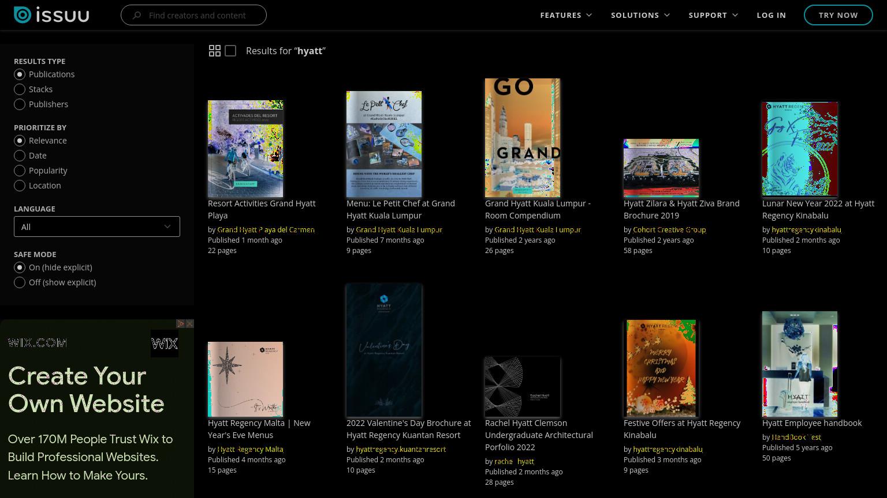Expand the Features menu
Image resolution: width=887 pixels, height=498 pixels.
click(x=566, y=15)
